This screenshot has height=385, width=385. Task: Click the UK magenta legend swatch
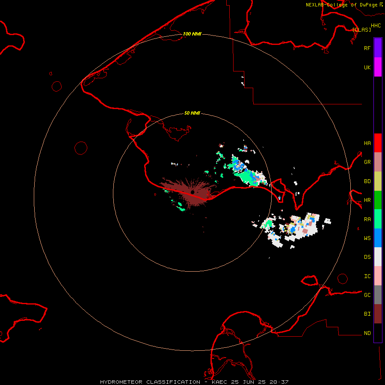click(378, 67)
